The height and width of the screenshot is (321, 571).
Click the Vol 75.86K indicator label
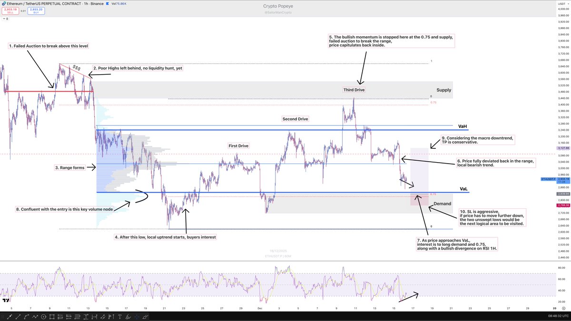[119, 3]
